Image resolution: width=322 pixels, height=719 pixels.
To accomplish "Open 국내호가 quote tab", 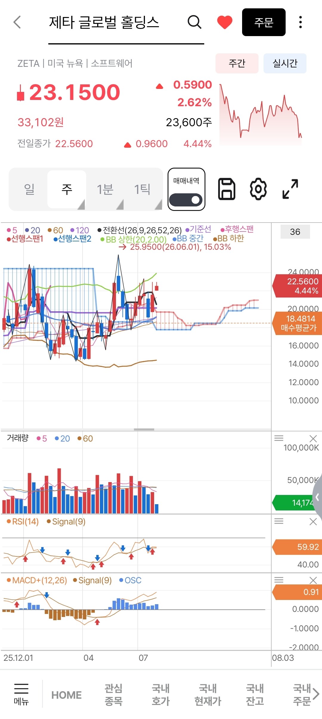I will [161, 695].
